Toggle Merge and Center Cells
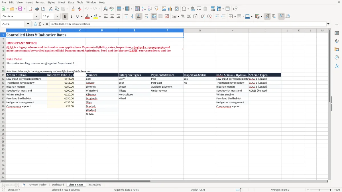342x192 pixels. [154, 16]
